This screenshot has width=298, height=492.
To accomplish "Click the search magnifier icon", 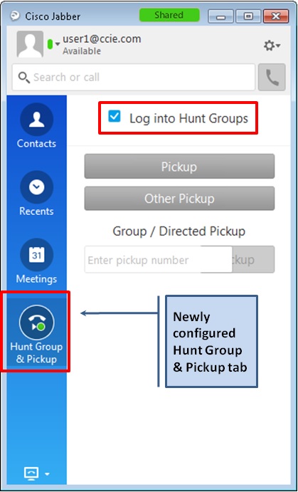I will (23, 77).
